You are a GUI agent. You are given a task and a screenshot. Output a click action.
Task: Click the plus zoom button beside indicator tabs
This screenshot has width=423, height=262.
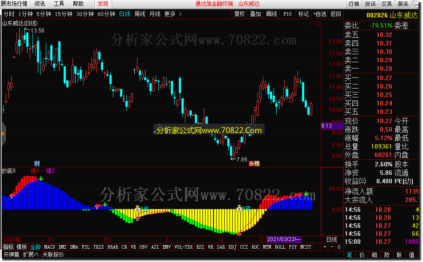(325, 247)
